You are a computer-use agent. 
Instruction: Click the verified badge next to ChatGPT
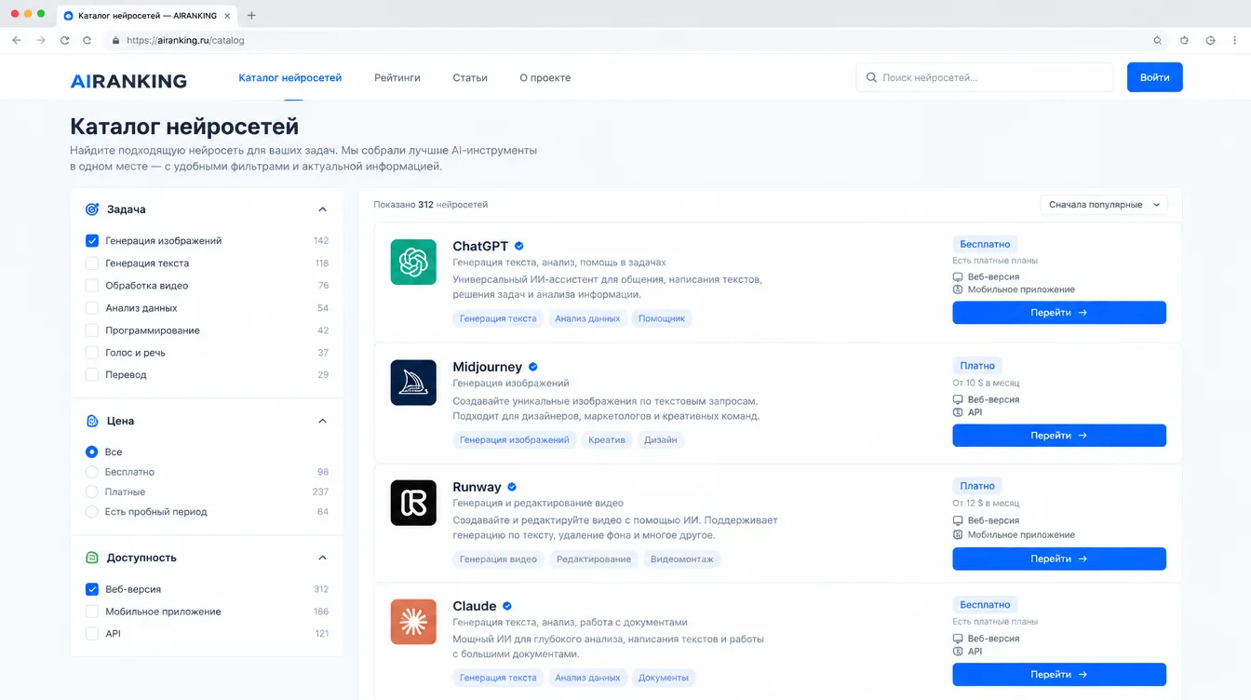519,246
